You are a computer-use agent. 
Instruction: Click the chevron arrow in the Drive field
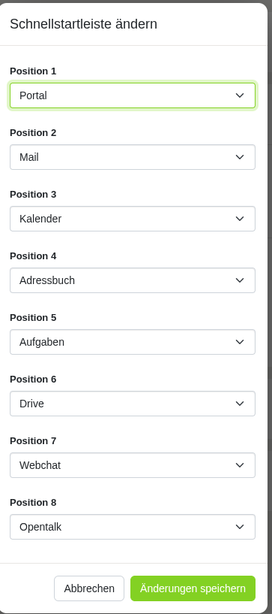pyautogui.click(x=240, y=404)
